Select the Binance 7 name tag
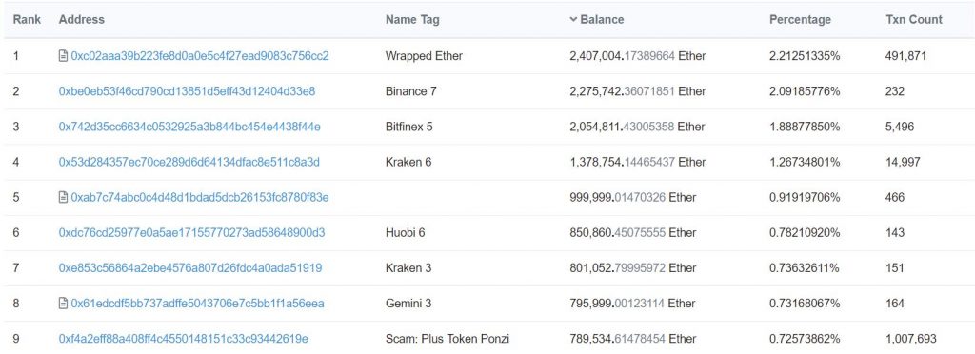 (411, 91)
